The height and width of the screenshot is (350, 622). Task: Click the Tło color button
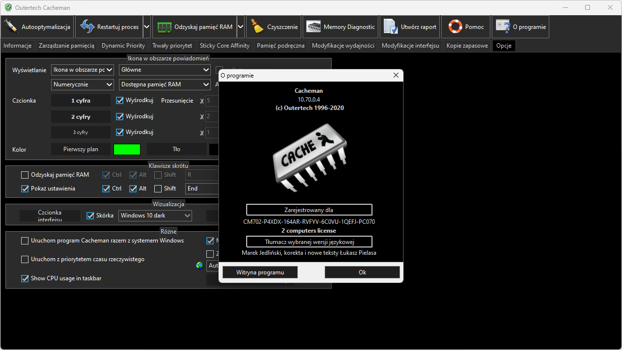[176, 149]
